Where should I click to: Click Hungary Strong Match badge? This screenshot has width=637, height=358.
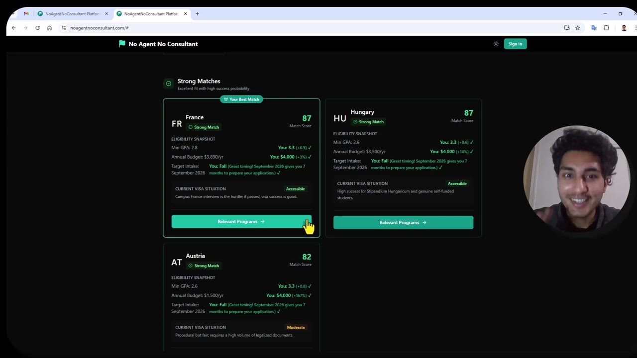pyautogui.click(x=368, y=122)
